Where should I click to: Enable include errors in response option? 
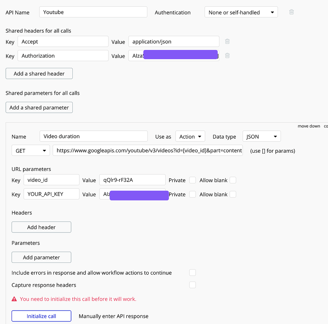193,273
